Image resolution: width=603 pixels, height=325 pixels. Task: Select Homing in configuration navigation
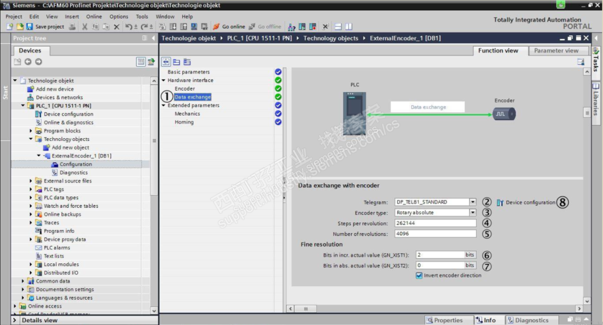coord(184,122)
